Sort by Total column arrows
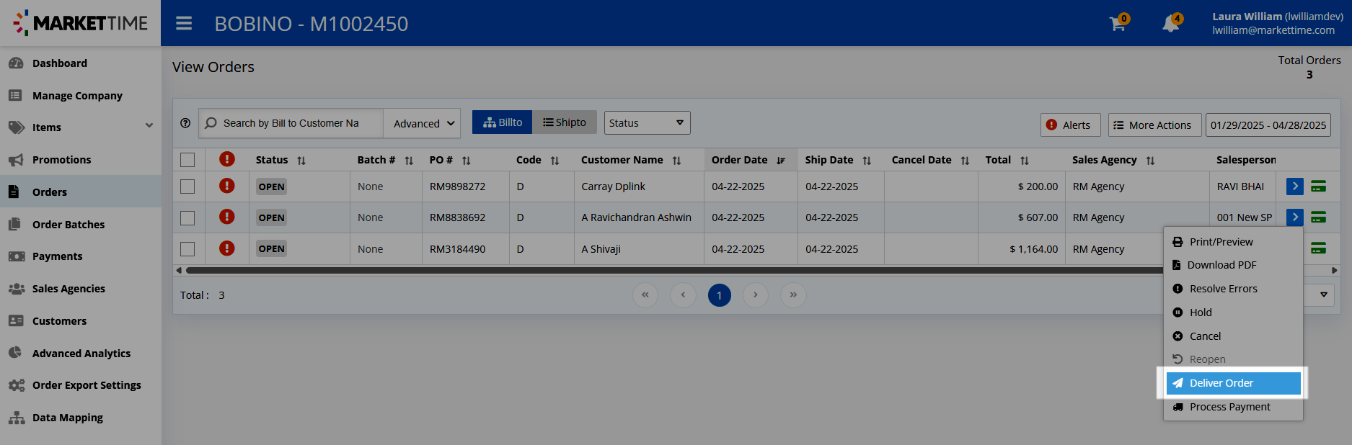The width and height of the screenshot is (1352, 445). coord(1025,161)
